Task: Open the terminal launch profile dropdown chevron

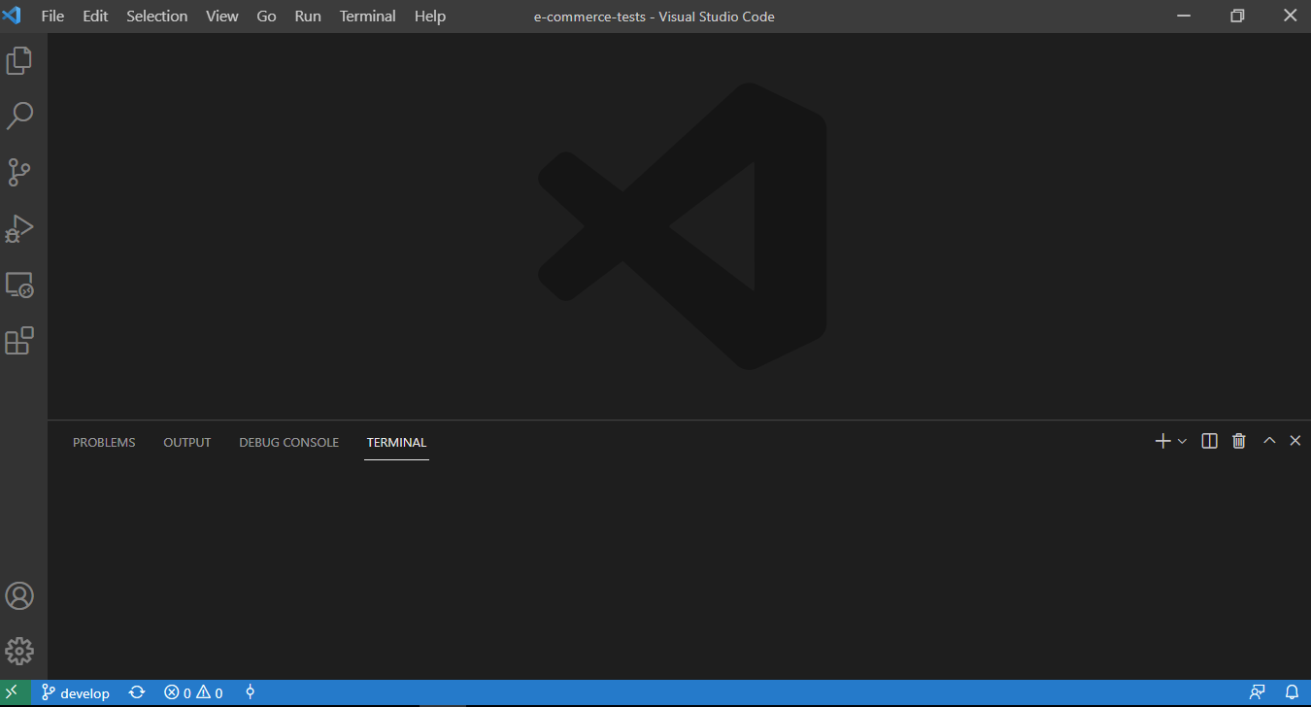Action: (1182, 441)
